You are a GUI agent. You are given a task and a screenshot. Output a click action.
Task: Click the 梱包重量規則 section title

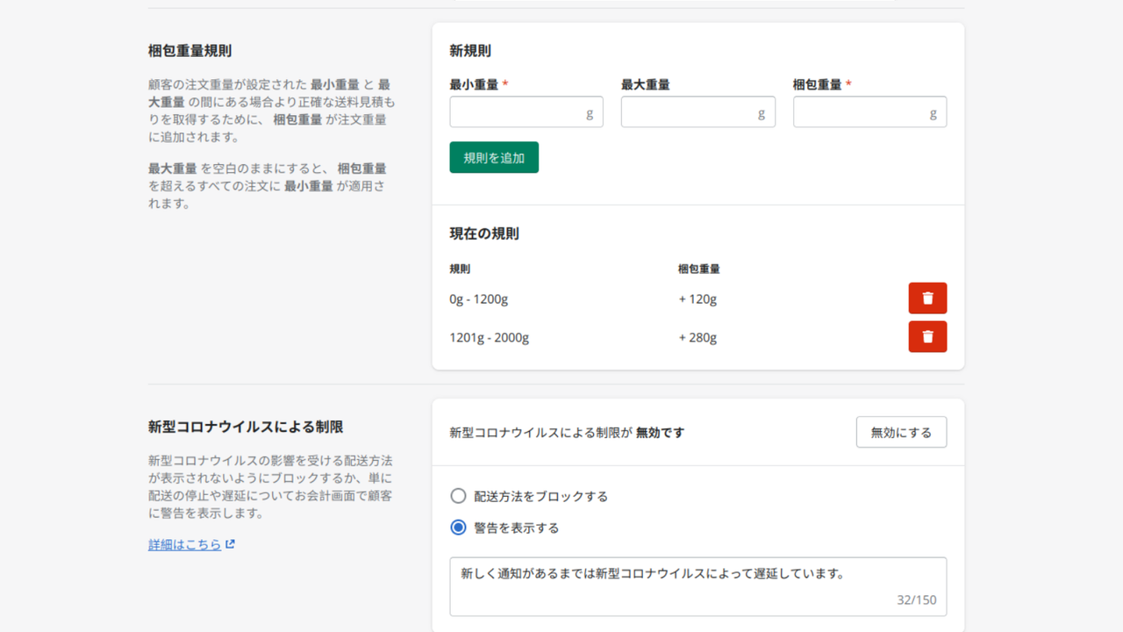(x=190, y=51)
